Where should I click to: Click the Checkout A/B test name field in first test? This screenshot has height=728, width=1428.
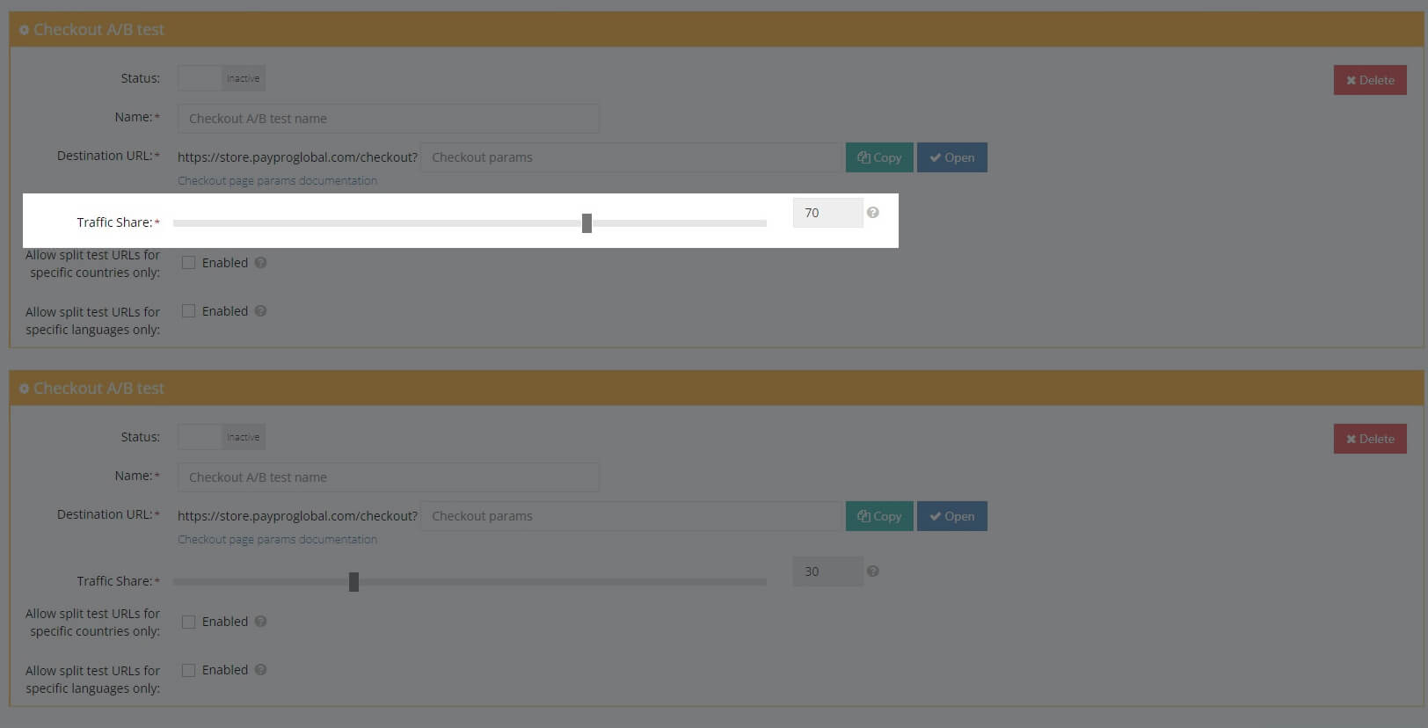[388, 119]
